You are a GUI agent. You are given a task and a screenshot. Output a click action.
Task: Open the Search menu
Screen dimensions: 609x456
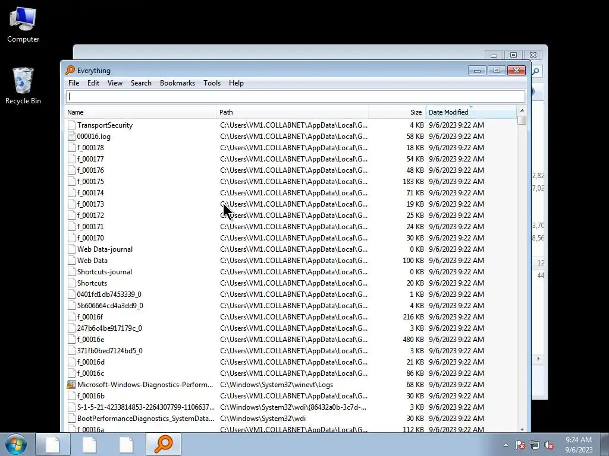[x=141, y=83]
